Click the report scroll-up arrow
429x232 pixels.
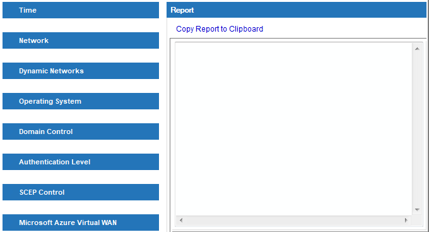(x=417, y=49)
